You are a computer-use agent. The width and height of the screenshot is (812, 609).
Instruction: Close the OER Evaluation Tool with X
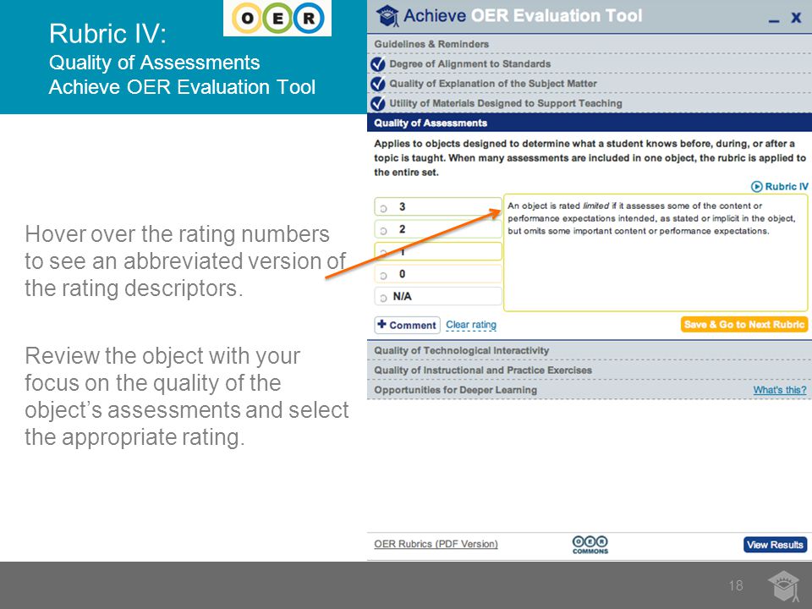796,18
